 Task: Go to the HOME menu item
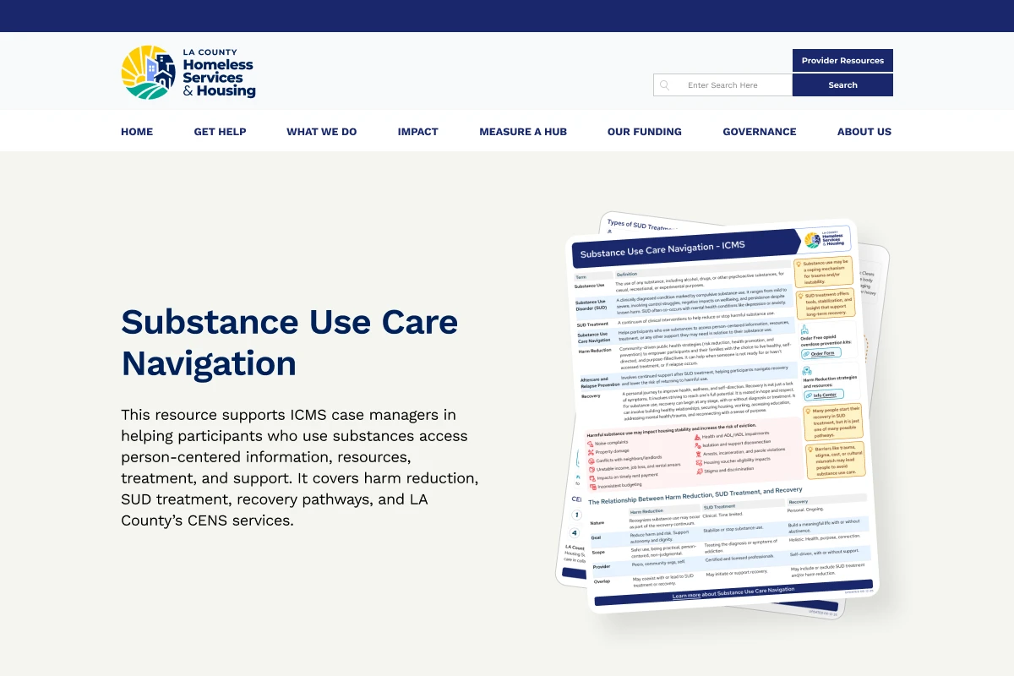[137, 132]
